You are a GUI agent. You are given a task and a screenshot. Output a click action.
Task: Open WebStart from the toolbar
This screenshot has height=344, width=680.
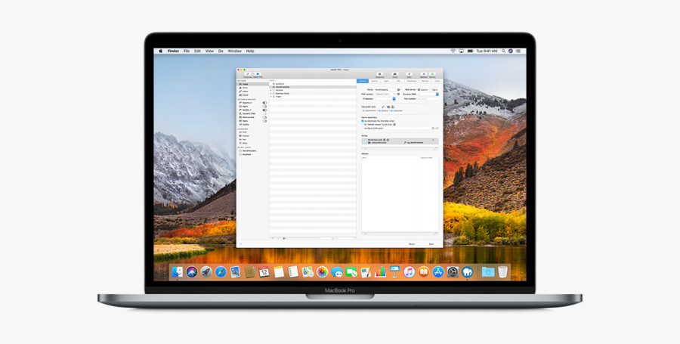click(424, 75)
